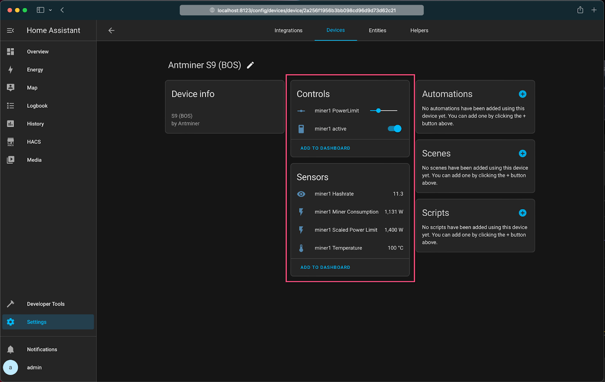
Task: Open the admin user avatar
Action: 11,367
